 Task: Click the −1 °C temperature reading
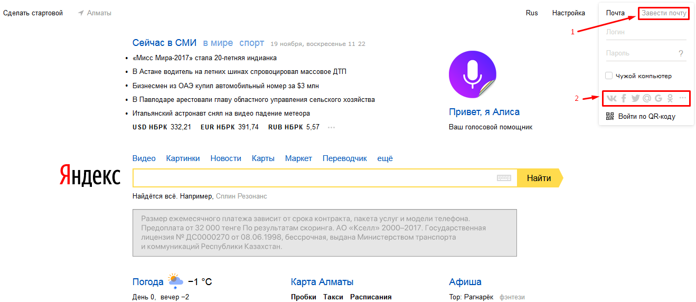[200, 282]
